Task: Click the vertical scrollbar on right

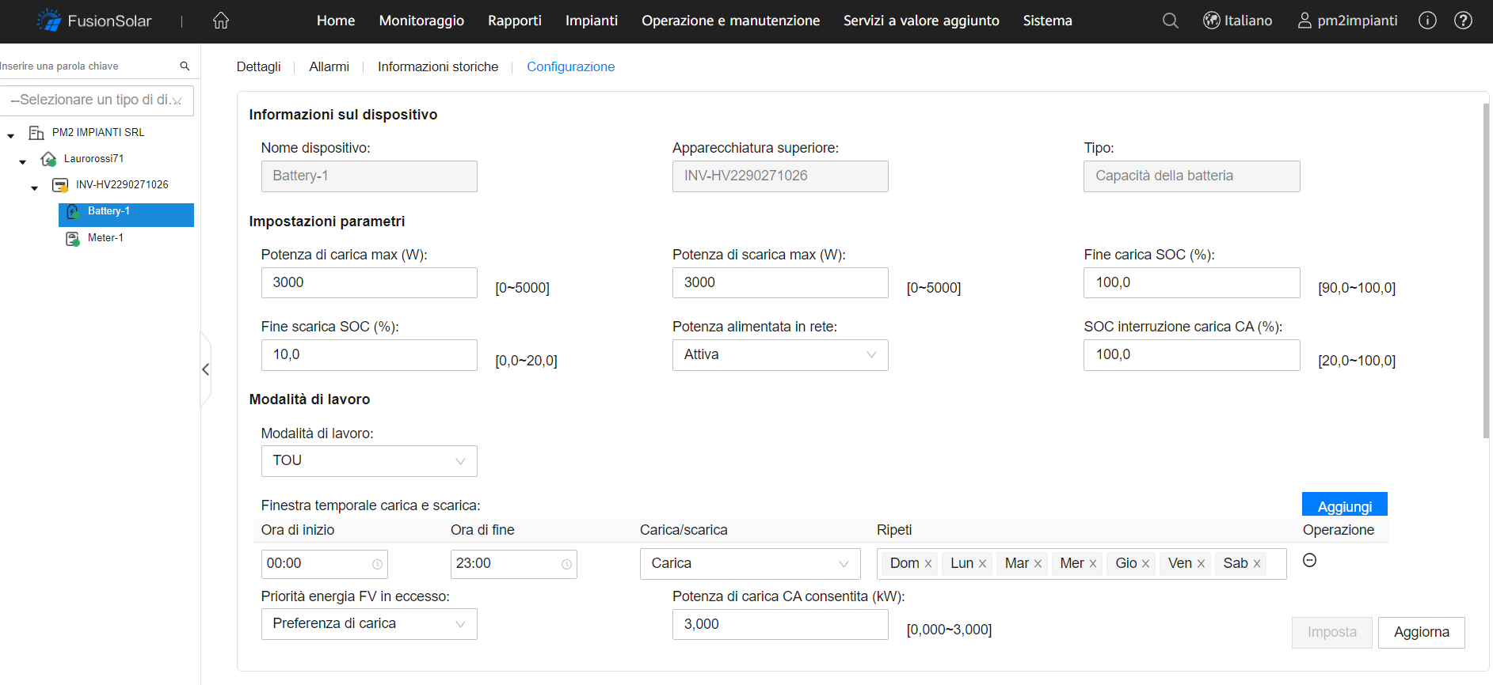Action: [x=1486, y=269]
